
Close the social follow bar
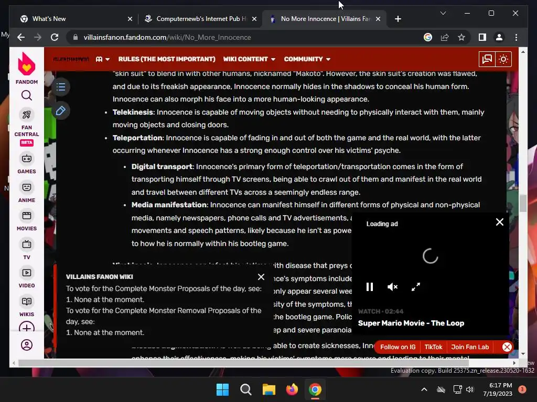(507, 347)
